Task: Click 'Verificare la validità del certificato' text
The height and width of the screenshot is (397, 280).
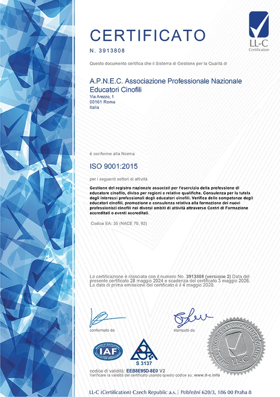Action: (155, 375)
